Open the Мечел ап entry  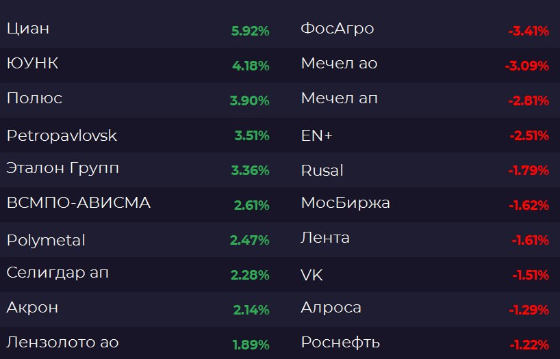(x=339, y=98)
